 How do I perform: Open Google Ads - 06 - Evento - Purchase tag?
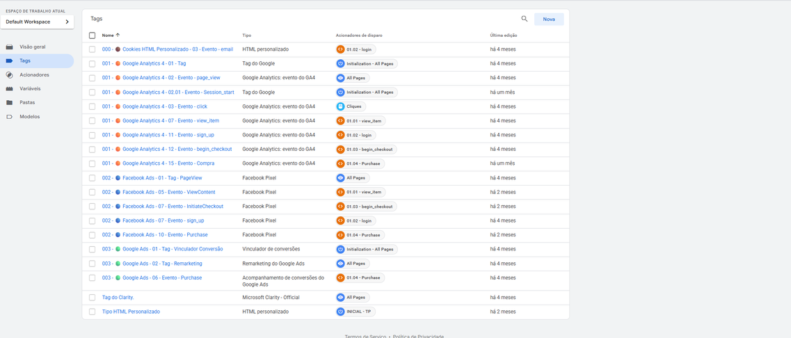coord(152,278)
